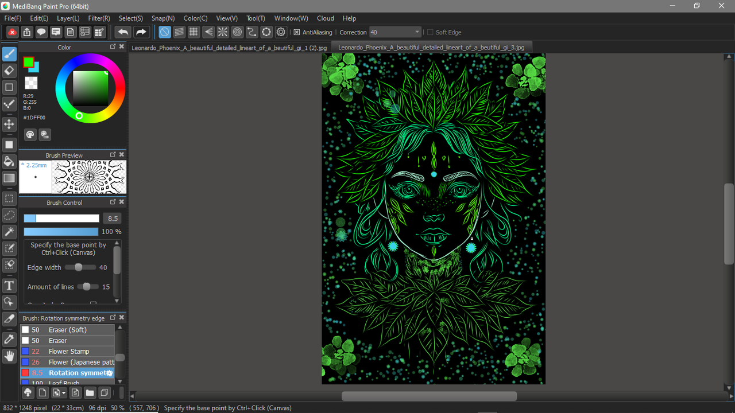This screenshot has height=413, width=735.
Task: Click the Redo arrow button
Action: pos(141,32)
